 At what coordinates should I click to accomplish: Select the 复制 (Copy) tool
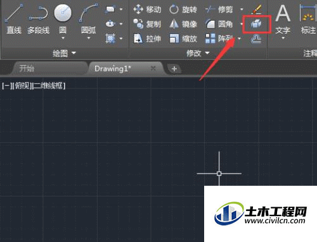(147, 24)
